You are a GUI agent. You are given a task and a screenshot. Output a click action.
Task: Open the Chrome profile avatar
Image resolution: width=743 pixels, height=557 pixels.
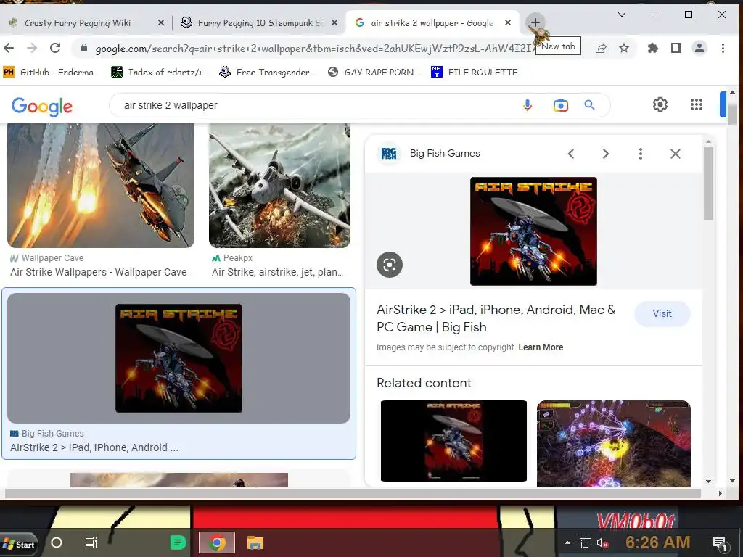(x=699, y=48)
